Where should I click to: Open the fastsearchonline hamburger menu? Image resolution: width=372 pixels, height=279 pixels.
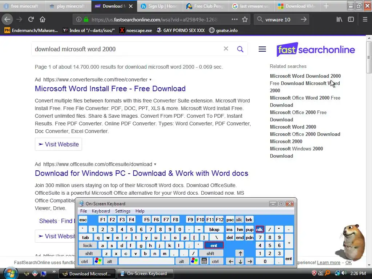click(262, 49)
